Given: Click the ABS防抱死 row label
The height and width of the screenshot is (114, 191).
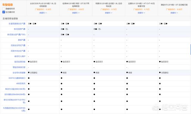Looking at the screenshot, I should 21,83.
